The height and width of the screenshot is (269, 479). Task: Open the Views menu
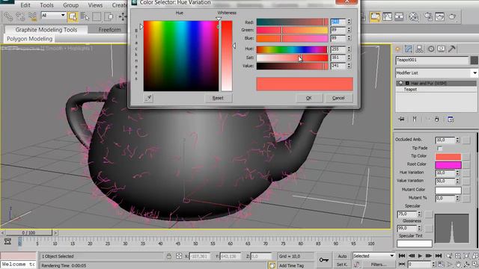coord(95,5)
